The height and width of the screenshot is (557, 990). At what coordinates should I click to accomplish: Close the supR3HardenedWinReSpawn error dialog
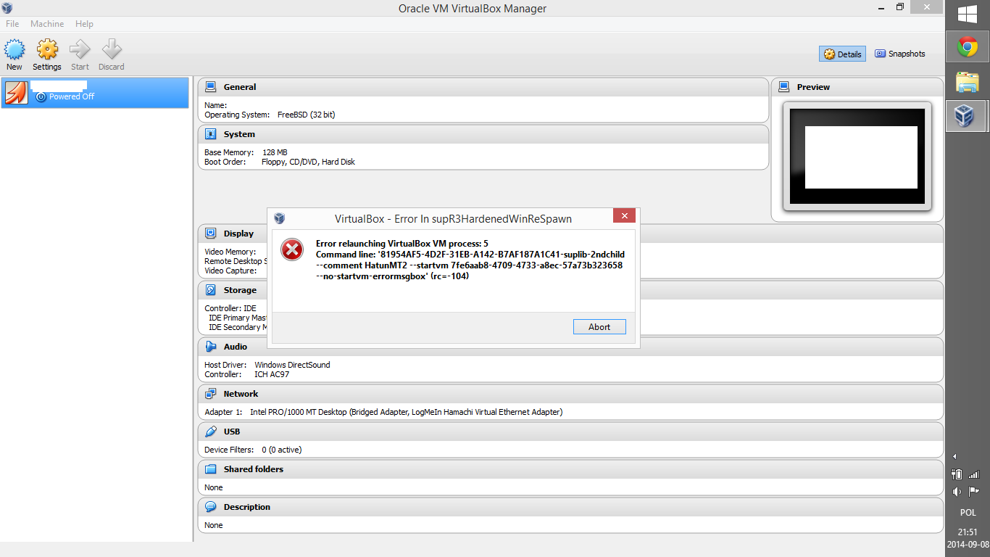[x=624, y=215]
